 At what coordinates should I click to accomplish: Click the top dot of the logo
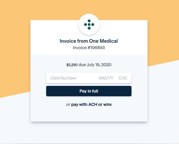click(x=89, y=21)
